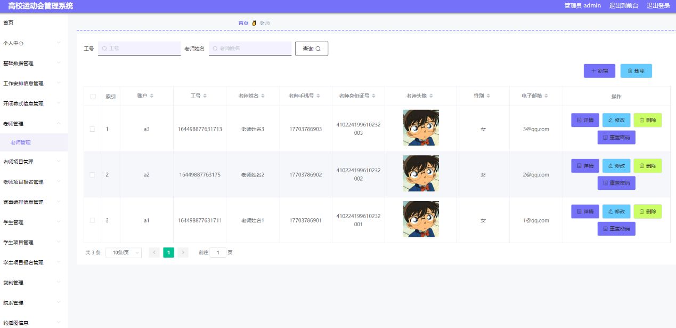This screenshot has width=676, height=328.
Task: Check the checkbox for row a2
Action: point(93,175)
